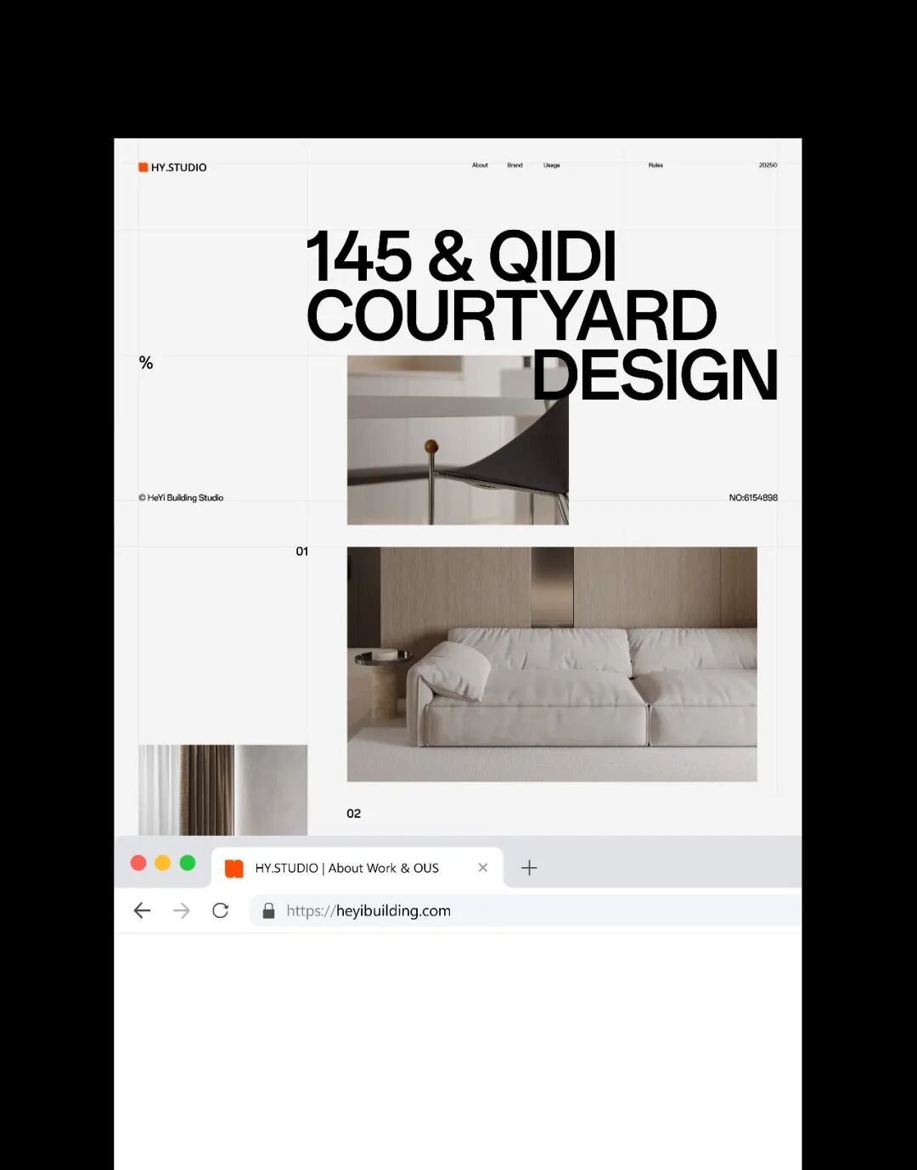Click the orange favicon on the tab
The height and width of the screenshot is (1170, 917).
[x=233, y=868]
